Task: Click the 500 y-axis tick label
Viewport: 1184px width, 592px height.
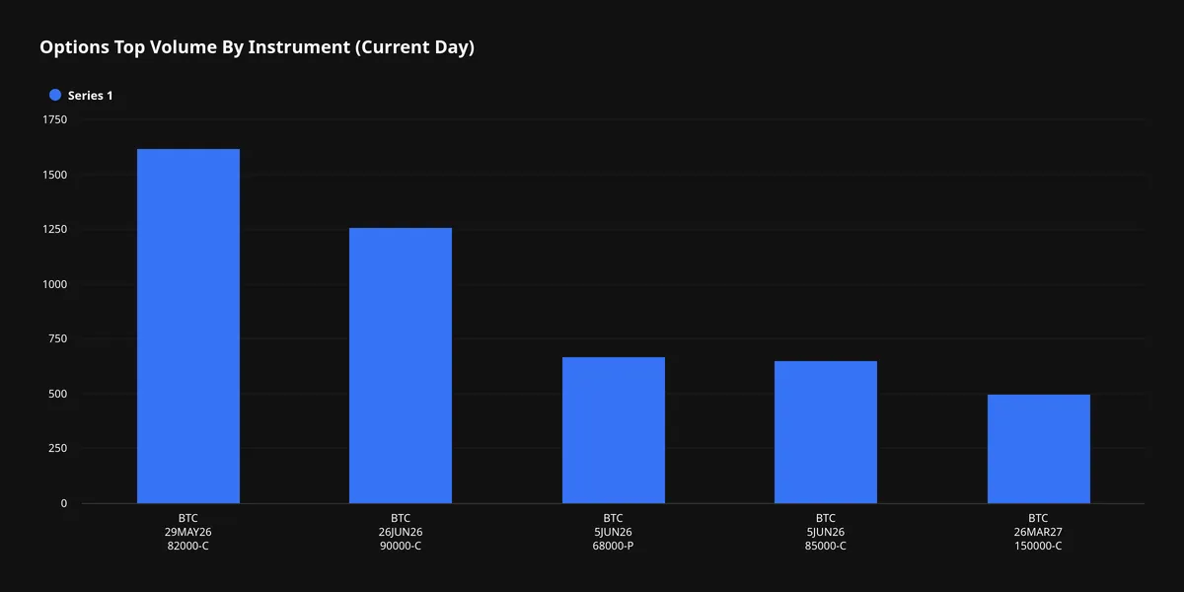Action: 58,394
